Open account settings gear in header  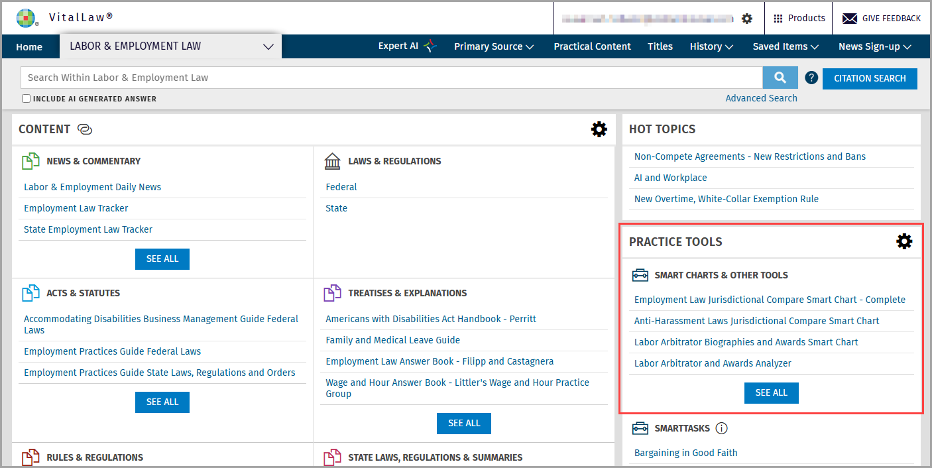(747, 19)
